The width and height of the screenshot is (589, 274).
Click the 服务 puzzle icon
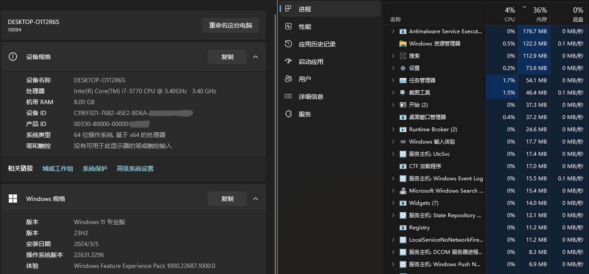[x=289, y=114]
